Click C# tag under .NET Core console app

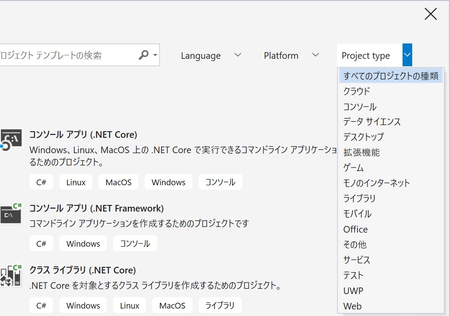click(41, 182)
